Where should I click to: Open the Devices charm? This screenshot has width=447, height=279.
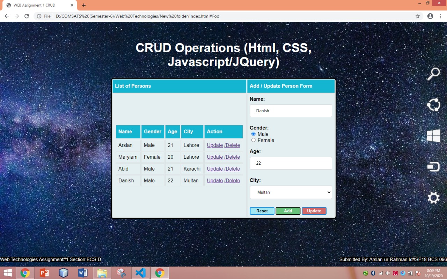tap(433, 167)
